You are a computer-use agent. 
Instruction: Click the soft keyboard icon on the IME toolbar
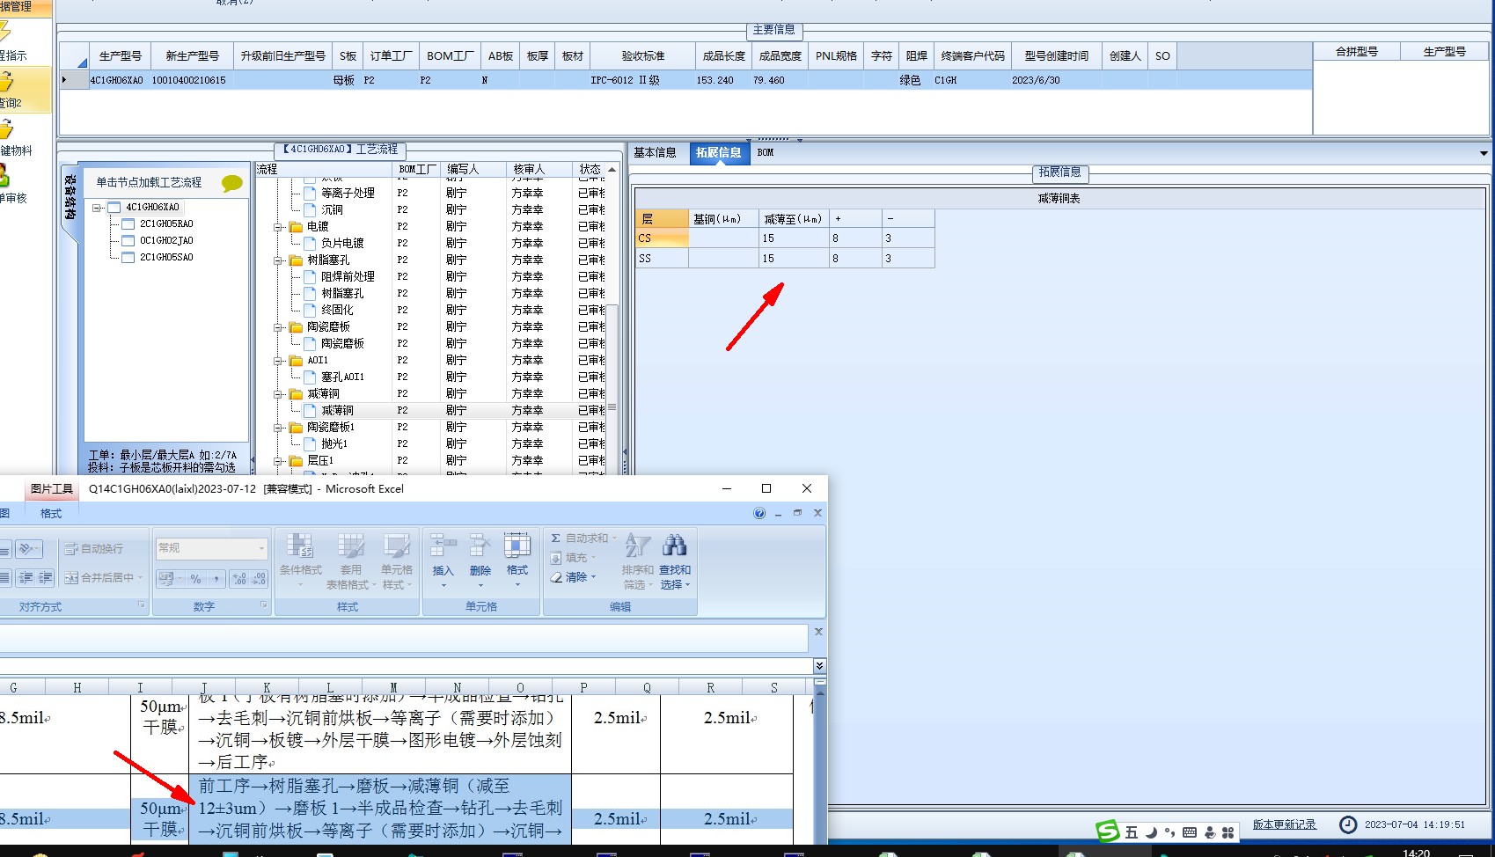click(x=1190, y=832)
